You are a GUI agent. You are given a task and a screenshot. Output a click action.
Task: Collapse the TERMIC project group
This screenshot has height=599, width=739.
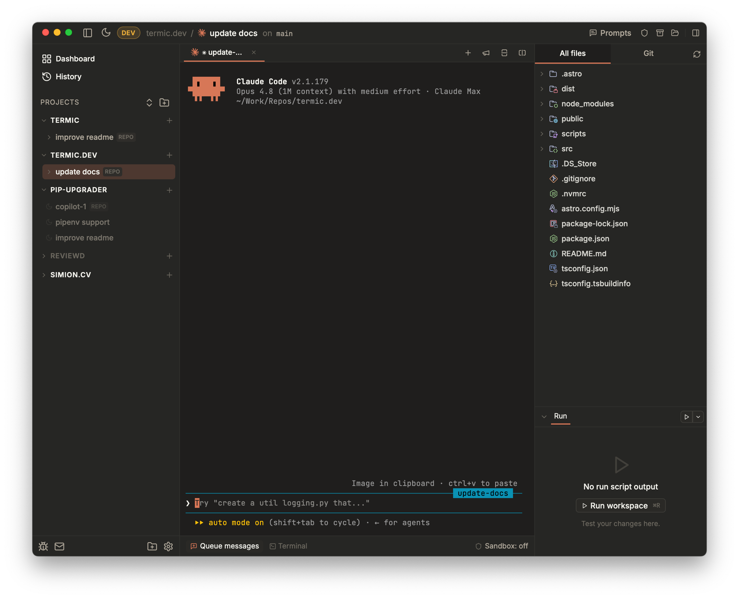click(44, 120)
